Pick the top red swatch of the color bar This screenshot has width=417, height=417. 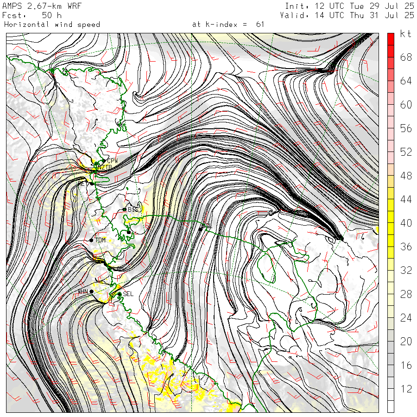click(x=391, y=39)
